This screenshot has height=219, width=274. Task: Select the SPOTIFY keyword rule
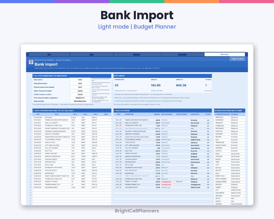pos(218,170)
